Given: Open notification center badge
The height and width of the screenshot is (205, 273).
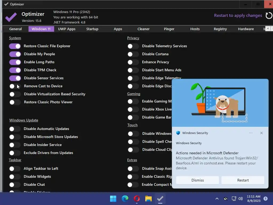Looking at the screenshot, I should (x=266, y=199).
